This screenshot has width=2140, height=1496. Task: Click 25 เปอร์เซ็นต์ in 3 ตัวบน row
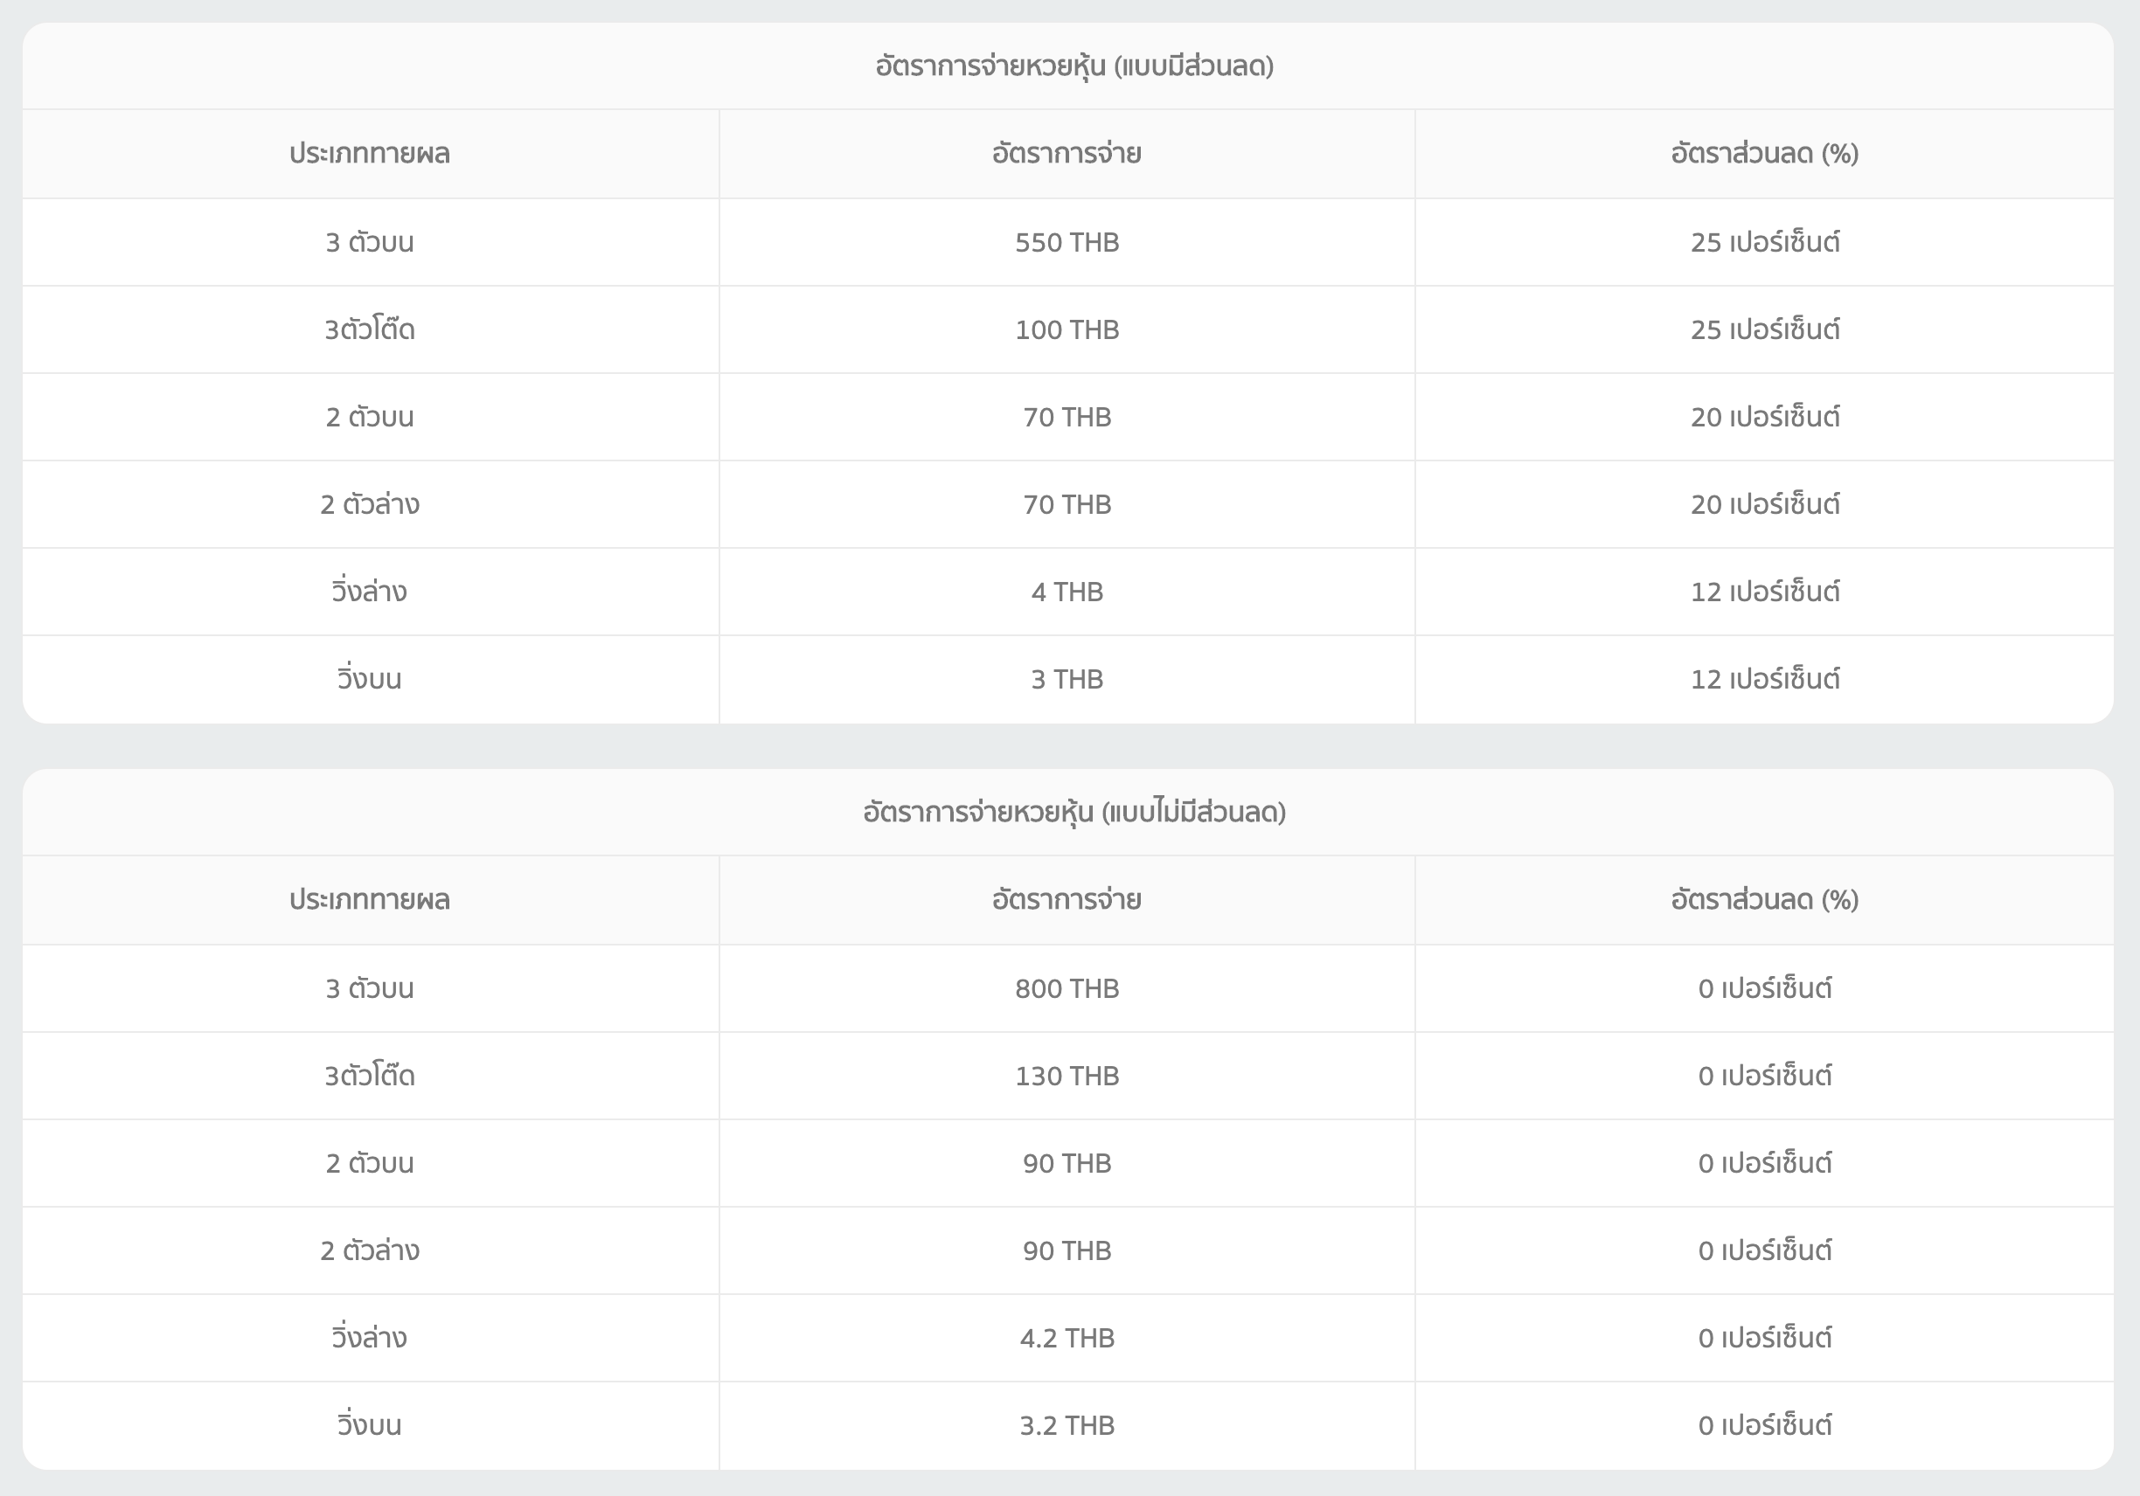pos(1764,242)
